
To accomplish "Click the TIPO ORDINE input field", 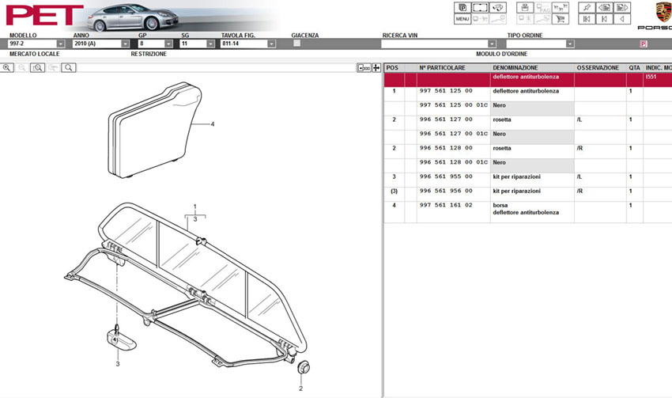I will point(536,44).
